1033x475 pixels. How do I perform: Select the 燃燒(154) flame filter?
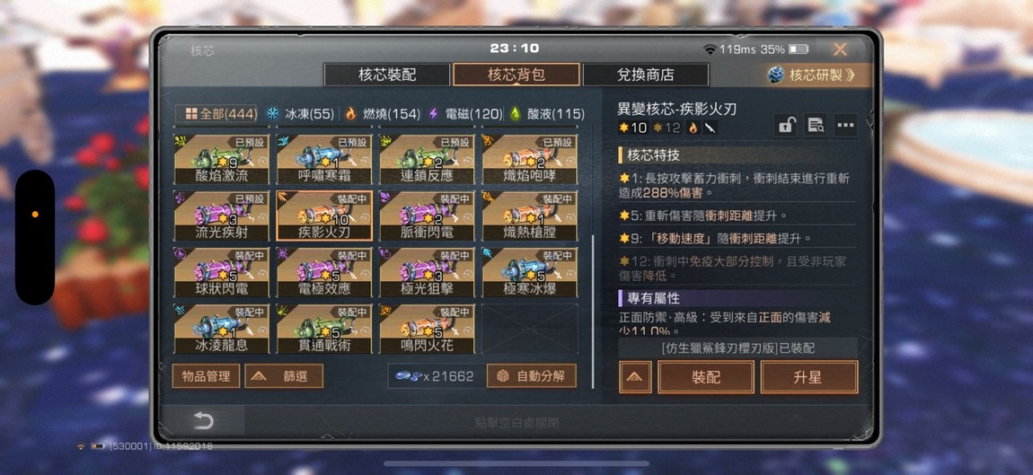(382, 114)
